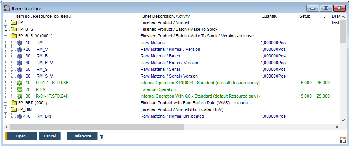Viewport: 349px width, 146px height.
Task: Expand the FP_B_S tree node
Action: (6, 30)
